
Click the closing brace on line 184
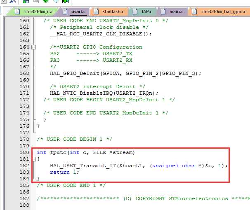click(x=38, y=179)
